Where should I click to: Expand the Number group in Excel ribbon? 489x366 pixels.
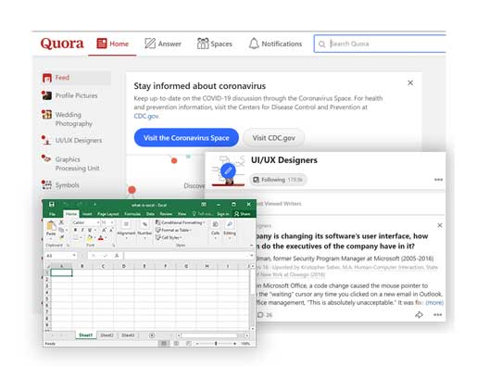pyautogui.click(x=144, y=230)
